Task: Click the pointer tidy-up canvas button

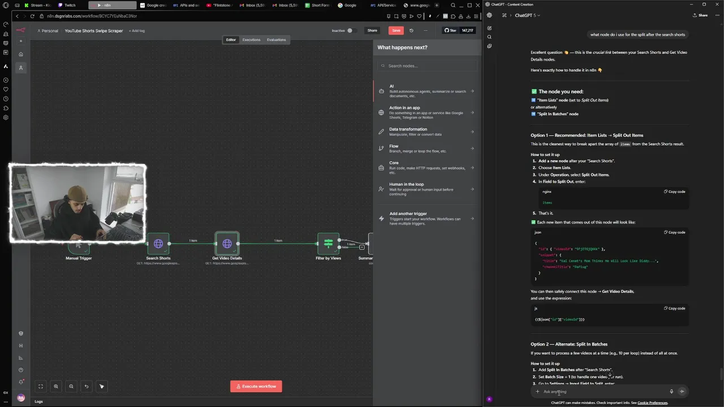Action: point(102,387)
